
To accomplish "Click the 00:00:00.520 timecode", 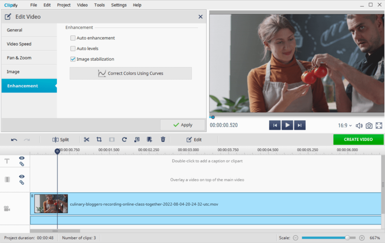I will click(x=224, y=125).
